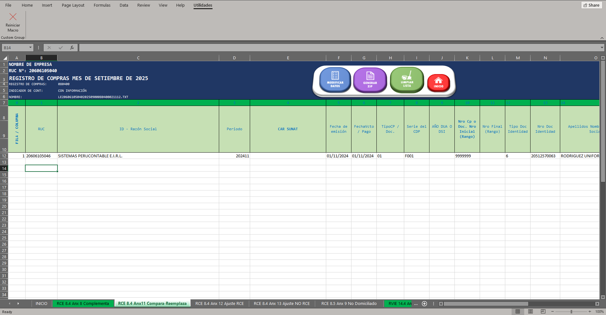Switch to Normal view in status bar
The height and width of the screenshot is (315, 606).
pyautogui.click(x=518, y=312)
